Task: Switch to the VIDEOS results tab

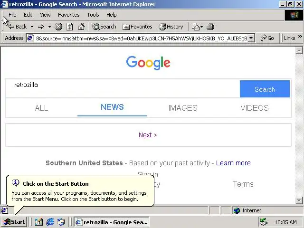Action: 255,108
